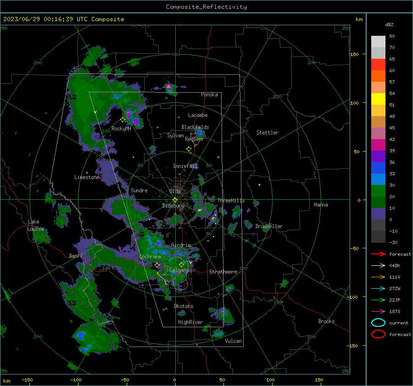Click the cyan current ellipse in the legend
413x386 pixels.
click(378, 323)
